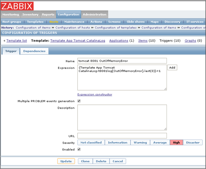Viewport: 206px width, 169px height.
Task: Switch to the Trigger tab
Action: pos(11,51)
